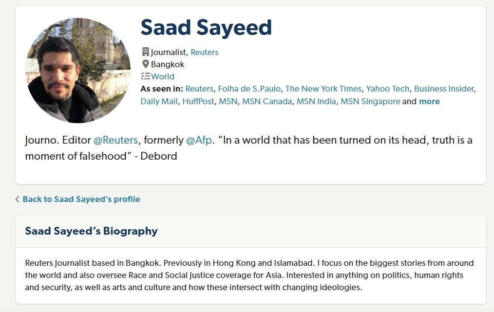Click the back chevron arrow icon
The width and height of the screenshot is (494, 312).
18,199
